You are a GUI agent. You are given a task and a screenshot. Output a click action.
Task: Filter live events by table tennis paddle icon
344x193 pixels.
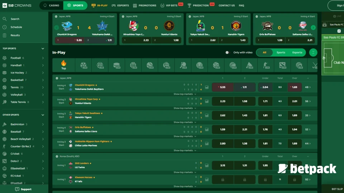[x=183, y=65]
